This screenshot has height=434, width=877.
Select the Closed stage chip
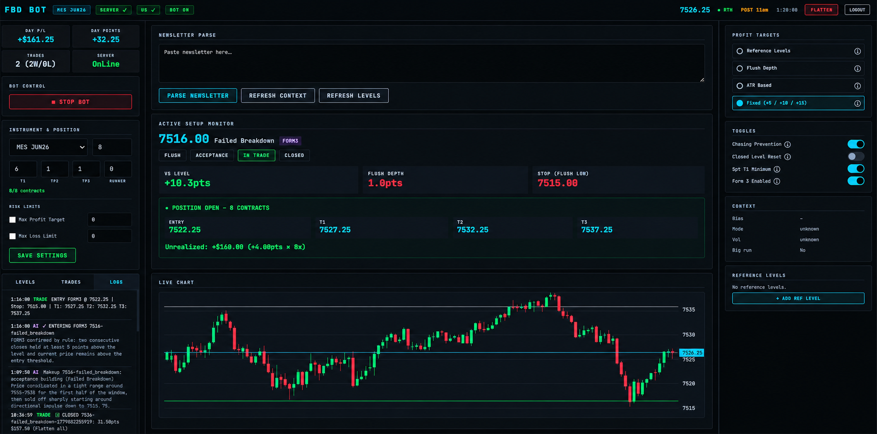tap(294, 155)
